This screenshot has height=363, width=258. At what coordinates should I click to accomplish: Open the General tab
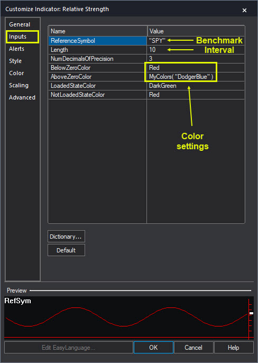point(20,24)
